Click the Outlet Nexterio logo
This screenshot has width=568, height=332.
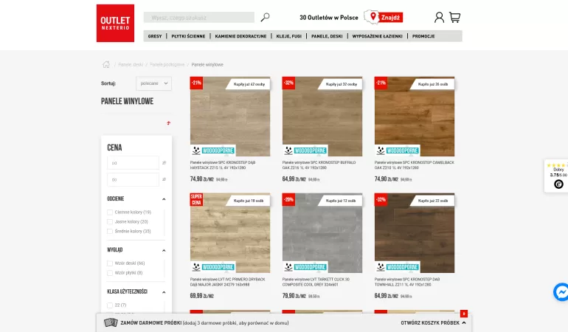pos(115,23)
